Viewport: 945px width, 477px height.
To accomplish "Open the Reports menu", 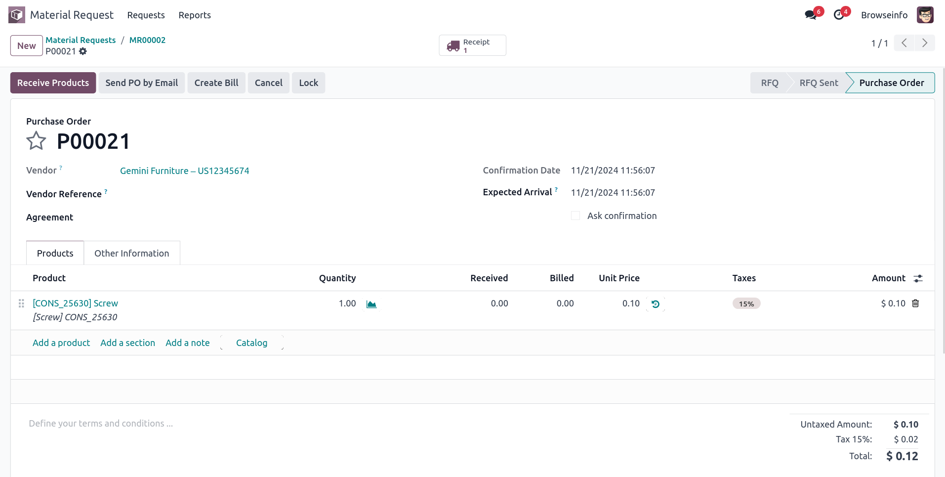I will [195, 15].
